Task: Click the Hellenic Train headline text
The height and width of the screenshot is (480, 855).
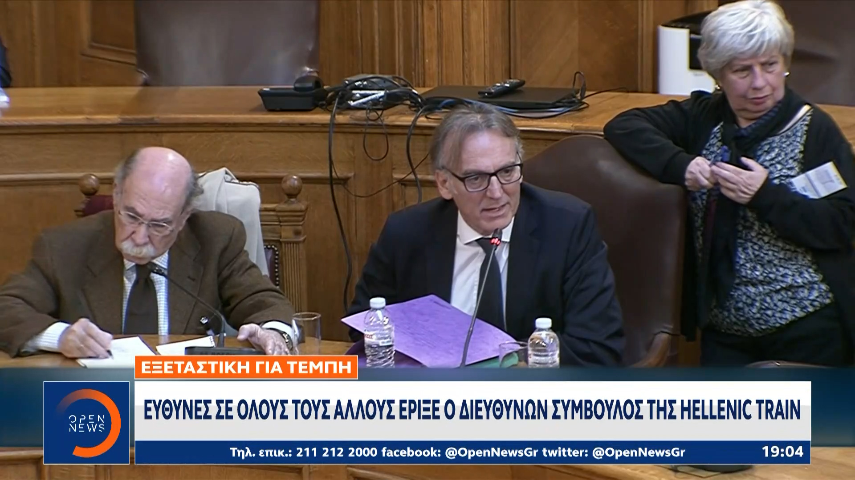Action: point(472,410)
